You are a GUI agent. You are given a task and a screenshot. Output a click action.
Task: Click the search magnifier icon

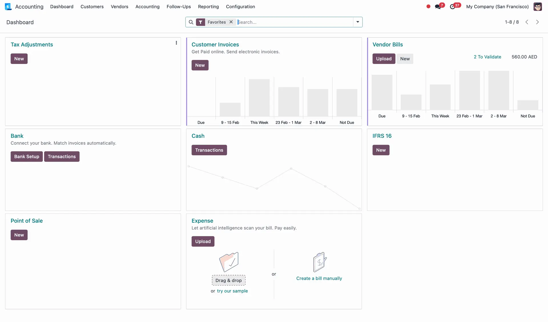(191, 22)
